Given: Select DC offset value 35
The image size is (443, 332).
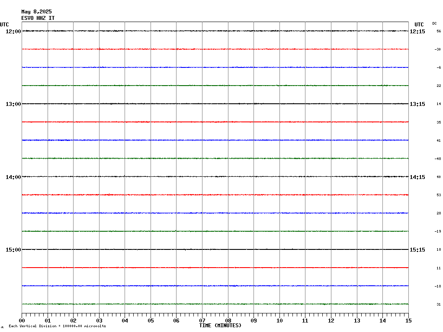Looking at the screenshot, I should click(x=439, y=122).
